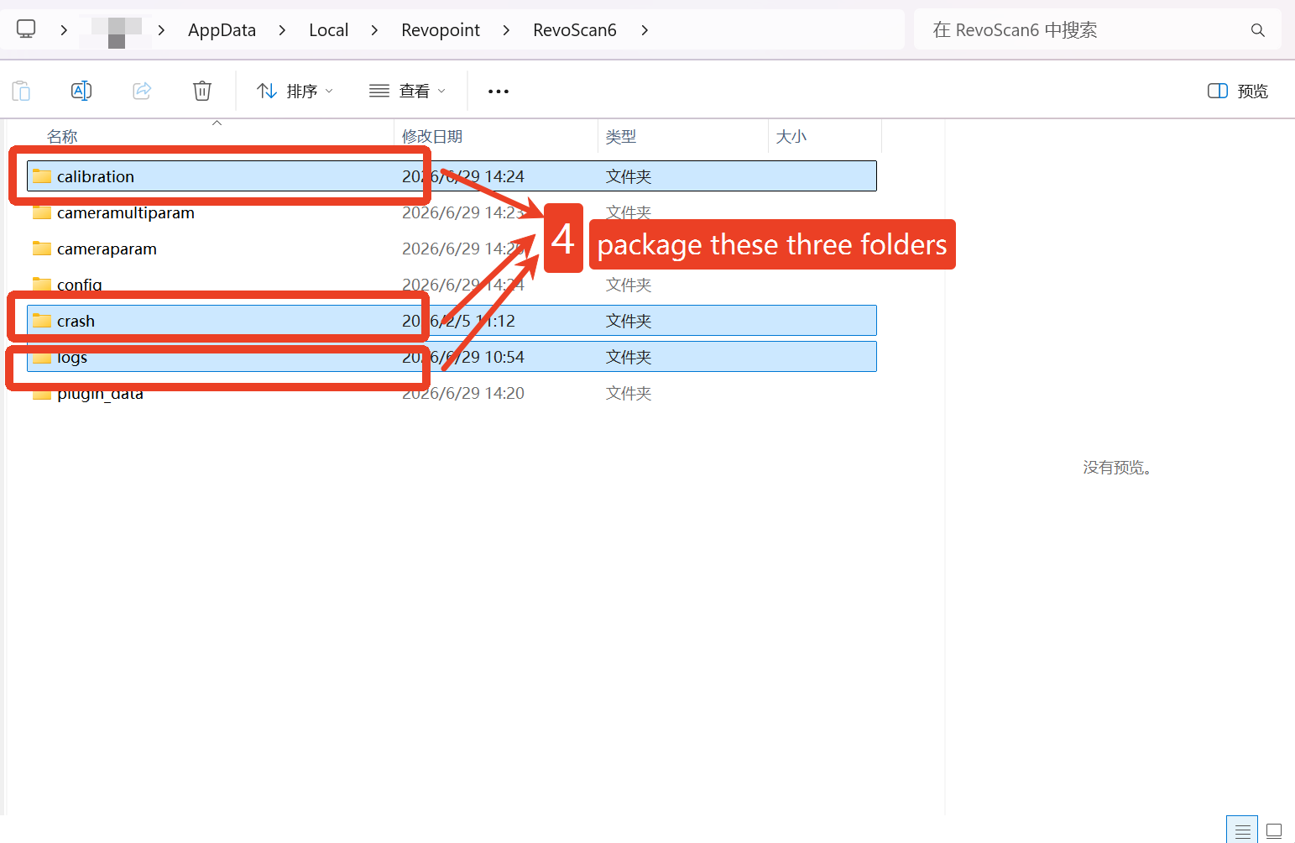Sort by 修改日期 column header
1295x843 pixels.
pyautogui.click(x=432, y=136)
